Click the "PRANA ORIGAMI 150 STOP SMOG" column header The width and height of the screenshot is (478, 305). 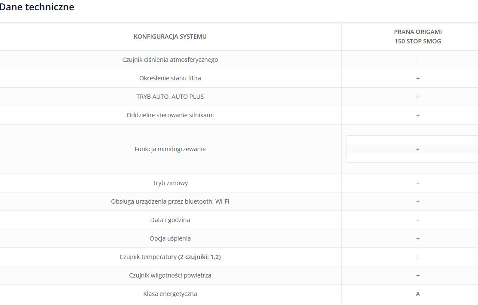click(417, 37)
